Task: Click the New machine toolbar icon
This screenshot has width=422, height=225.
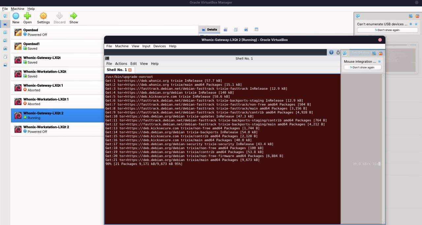Action: [16, 16]
